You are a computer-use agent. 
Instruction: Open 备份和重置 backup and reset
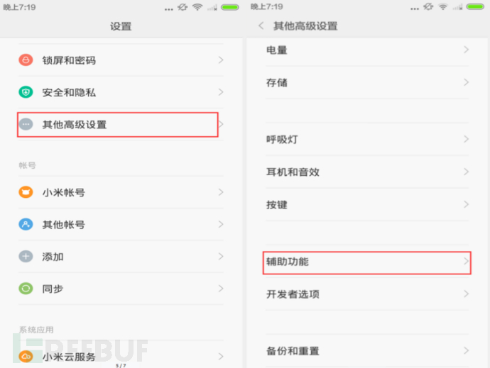tap(367, 351)
